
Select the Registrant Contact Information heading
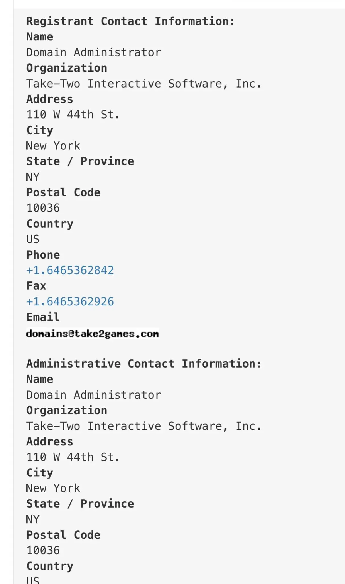point(131,21)
